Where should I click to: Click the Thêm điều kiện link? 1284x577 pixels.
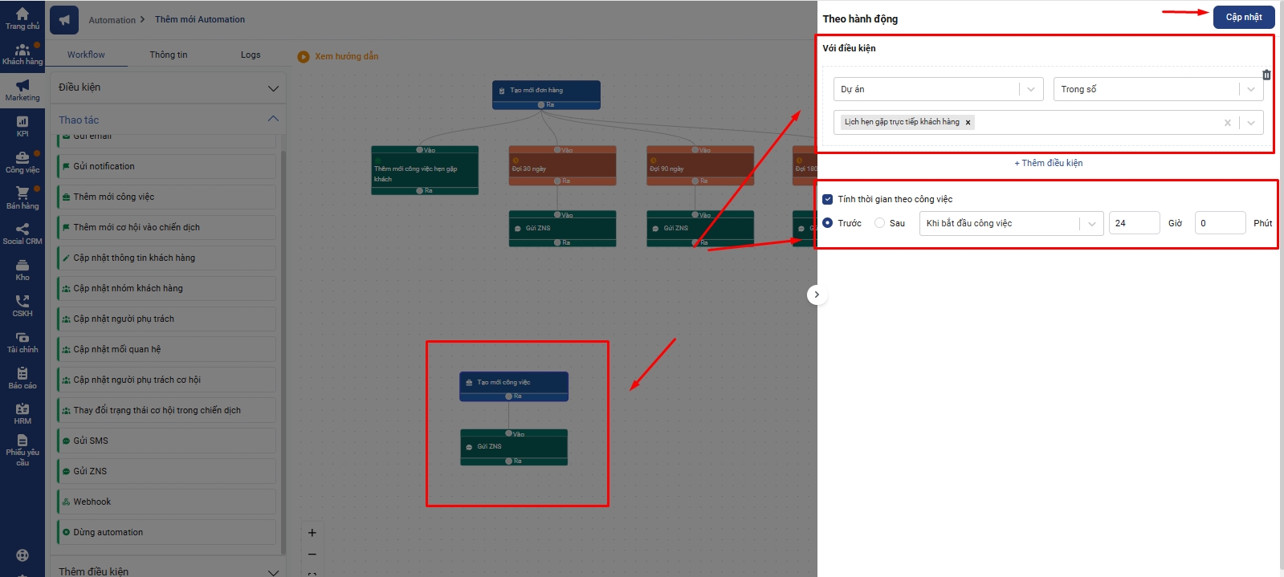point(1048,163)
